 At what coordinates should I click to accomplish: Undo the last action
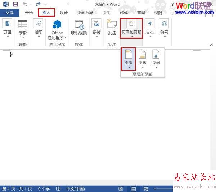coord(25,4)
